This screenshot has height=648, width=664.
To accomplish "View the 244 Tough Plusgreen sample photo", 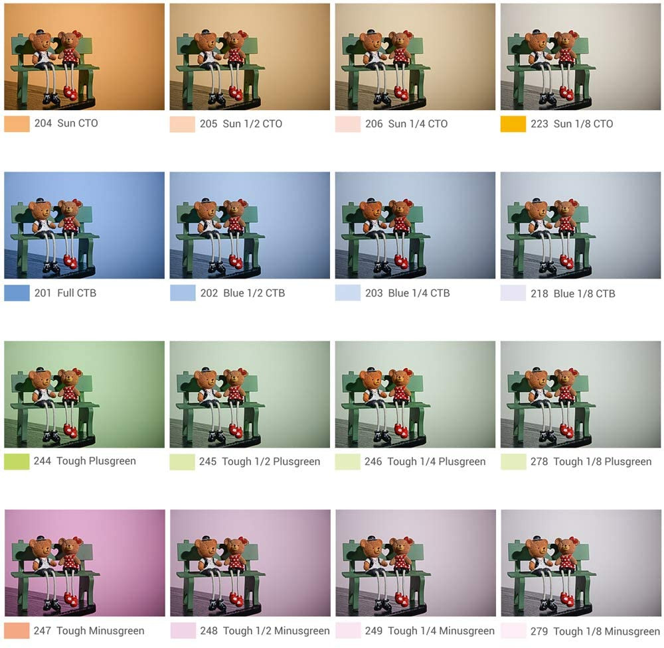I will (84, 394).
